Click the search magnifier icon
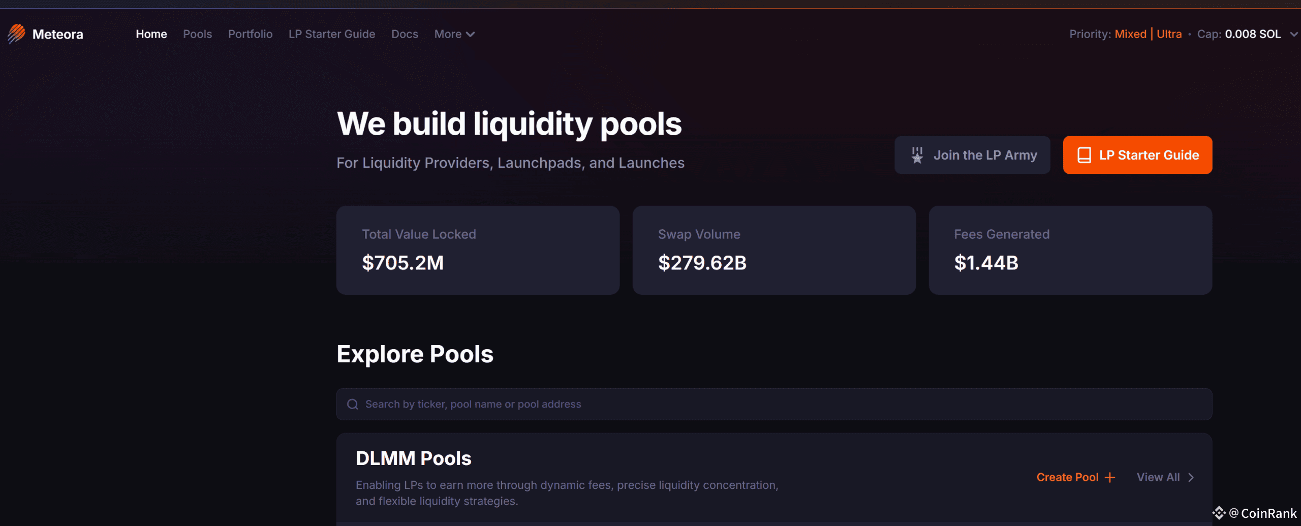This screenshot has height=526, width=1301. pyautogui.click(x=352, y=404)
